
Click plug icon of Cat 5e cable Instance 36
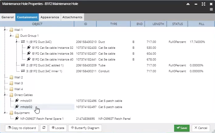(x=29, y=53)
